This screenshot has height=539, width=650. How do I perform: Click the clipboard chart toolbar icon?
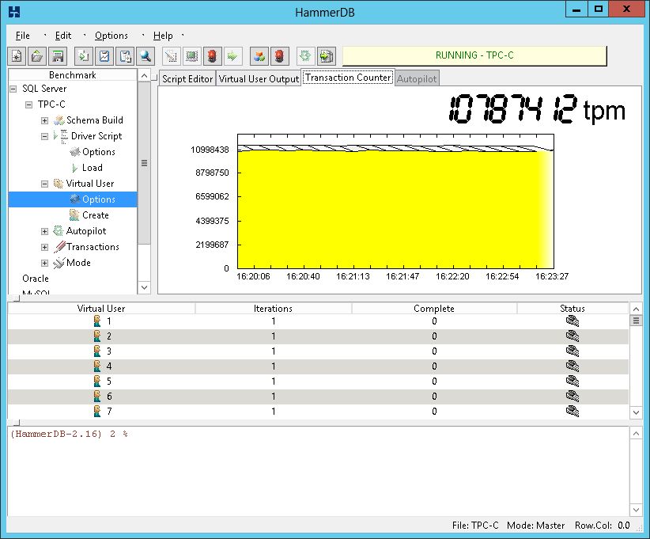pyautogui.click(x=104, y=56)
